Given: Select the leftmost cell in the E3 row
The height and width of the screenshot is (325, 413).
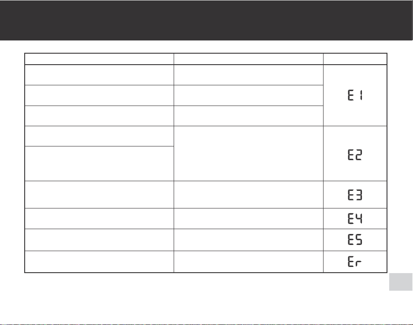Looking at the screenshot, I should point(99,195).
